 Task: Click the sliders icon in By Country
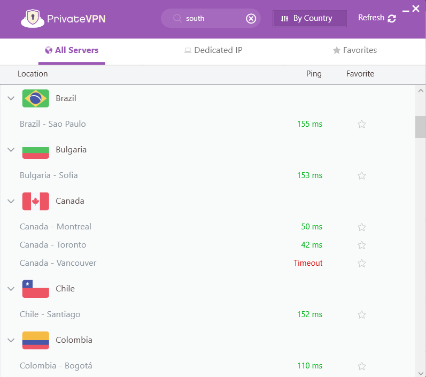coord(284,19)
